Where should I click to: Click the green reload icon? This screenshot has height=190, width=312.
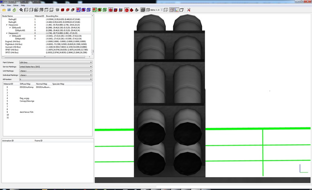[14, 10]
